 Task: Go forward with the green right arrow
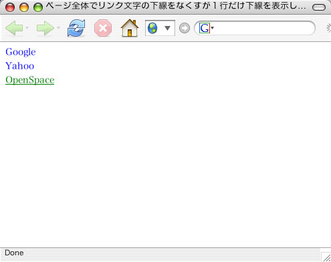[45, 28]
